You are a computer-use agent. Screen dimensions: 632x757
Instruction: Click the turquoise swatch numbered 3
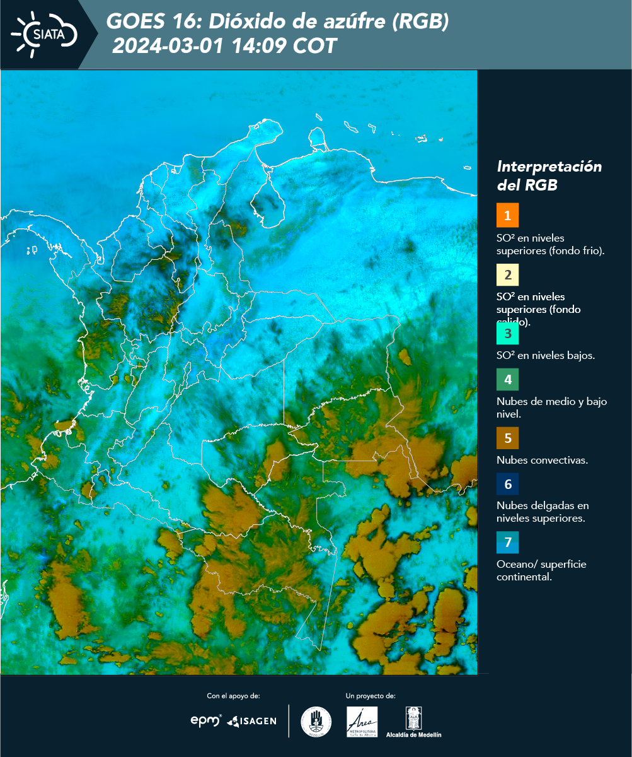click(507, 333)
